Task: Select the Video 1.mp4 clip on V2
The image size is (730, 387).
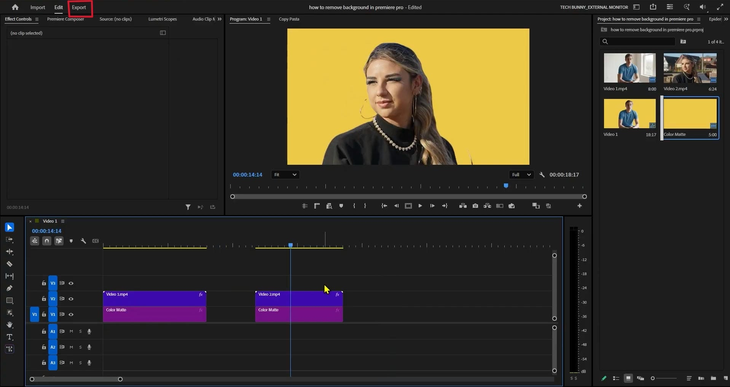Action: pyautogui.click(x=155, y=299)
